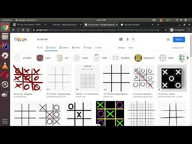This screenshot has height=144, width=192.
Task: Filter images by game chip
Action: coord(44,58)
